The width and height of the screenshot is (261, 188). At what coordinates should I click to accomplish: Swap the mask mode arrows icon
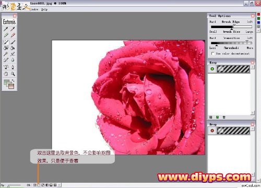coord(13,81)
